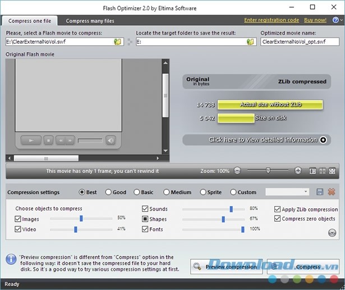The width and height of the screenshot is (345, 290).
Task: Adjust the Video quality slider
Action: [x=76, y=230]
